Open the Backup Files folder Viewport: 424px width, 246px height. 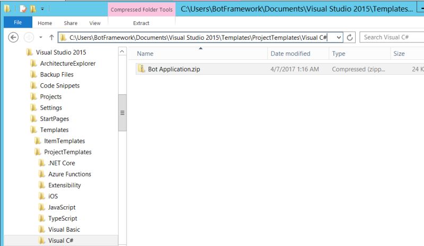click(57, 74)
